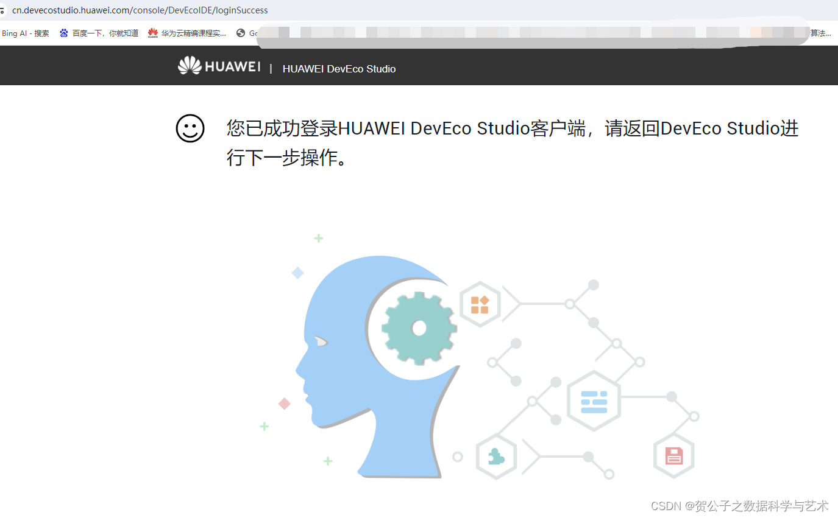Click the 算法 bookmark at the bar's end

pos(820,33)
